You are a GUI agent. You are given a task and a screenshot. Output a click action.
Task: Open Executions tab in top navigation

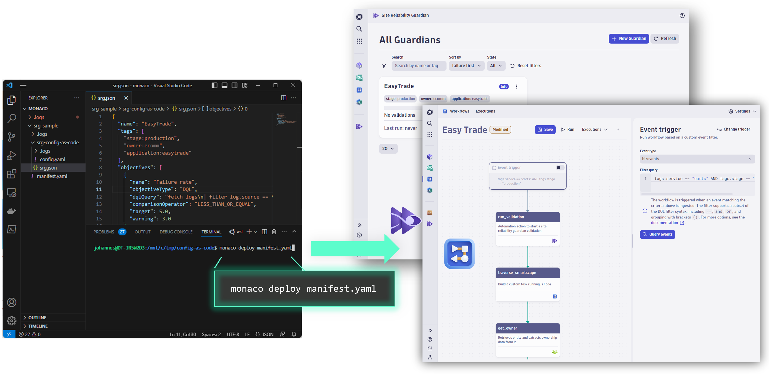(485, 111)
